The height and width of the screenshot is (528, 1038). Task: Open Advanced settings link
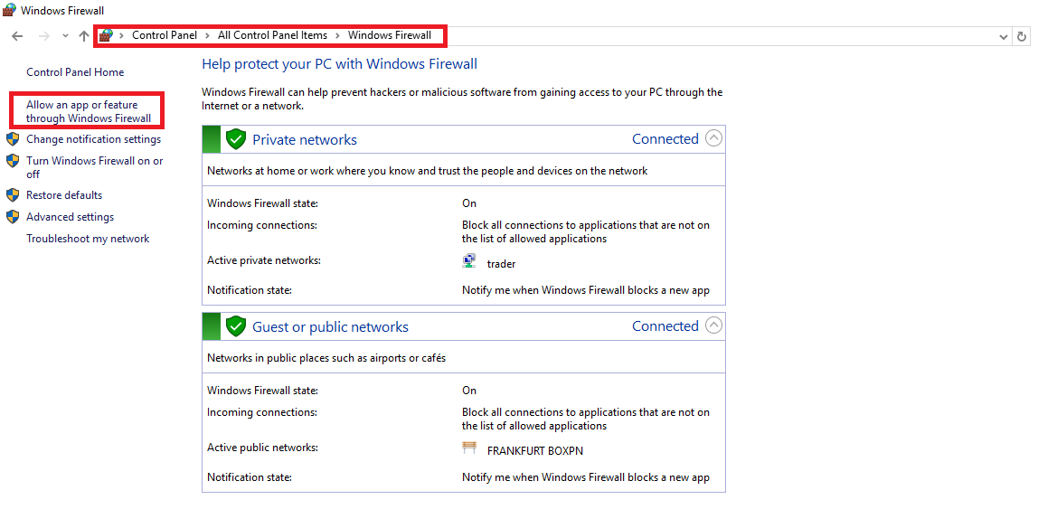point(70,217)
